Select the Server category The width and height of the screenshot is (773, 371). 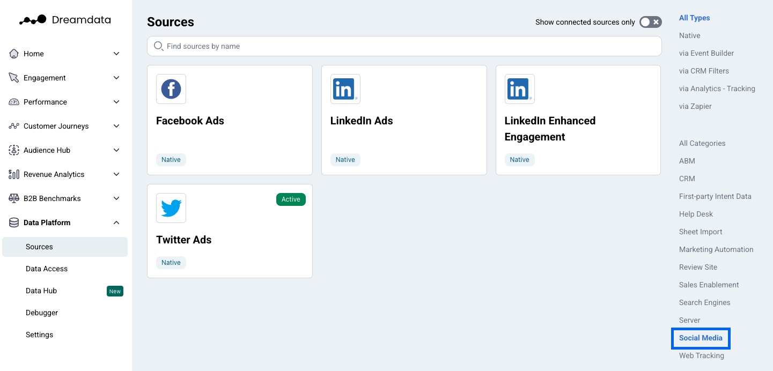click(689, 320)
